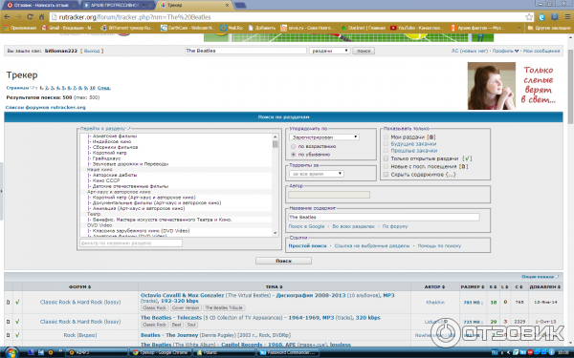Viewport: 574px width, 358px height.
Task: Open the torrents time period dropdown
Action: coord(317,174)
